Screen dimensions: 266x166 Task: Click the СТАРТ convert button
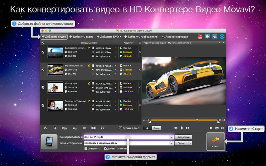point(215,142)
